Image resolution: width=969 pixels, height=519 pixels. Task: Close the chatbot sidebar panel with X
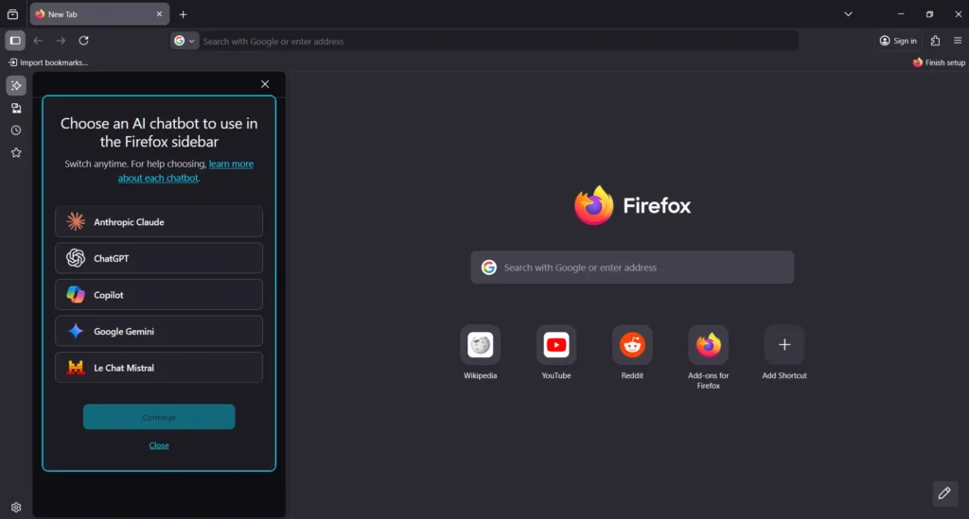coord(265,84)
